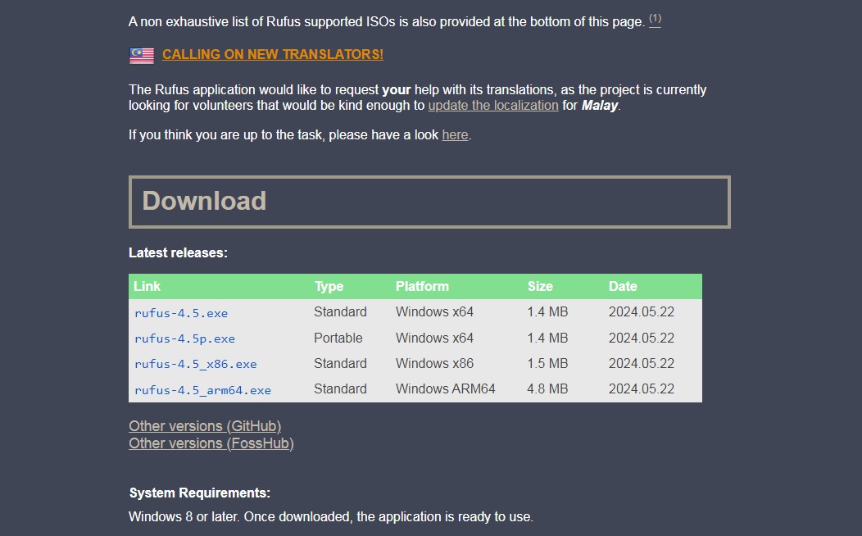Click the Size column header

(540, 286)
